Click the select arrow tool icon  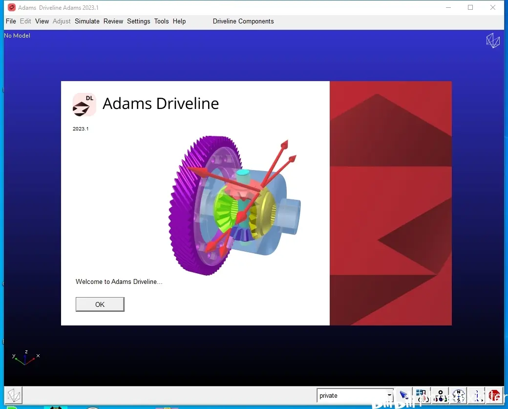pyautogui.click(x=403, y=395)
